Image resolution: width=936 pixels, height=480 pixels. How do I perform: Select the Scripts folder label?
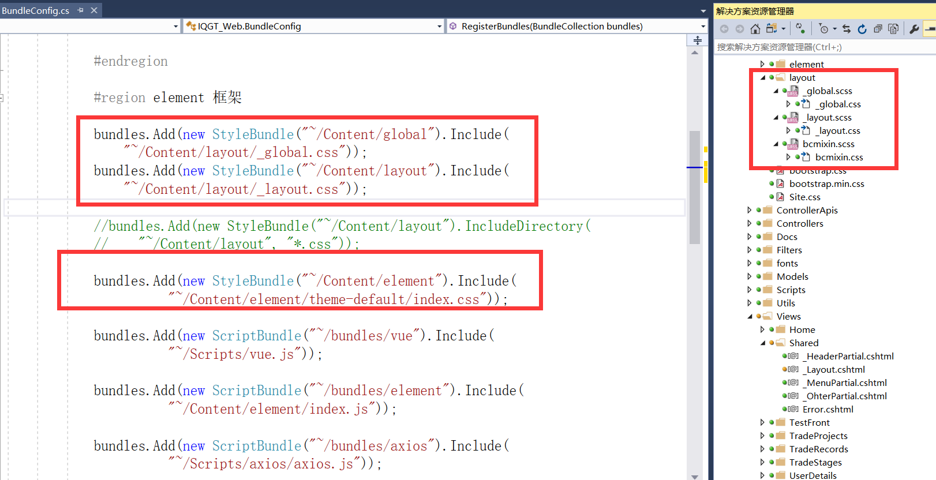click(791, 290)
